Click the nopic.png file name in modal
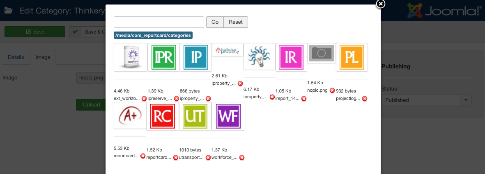Screen dimensions: 485x174 click(x=317, y=90)
